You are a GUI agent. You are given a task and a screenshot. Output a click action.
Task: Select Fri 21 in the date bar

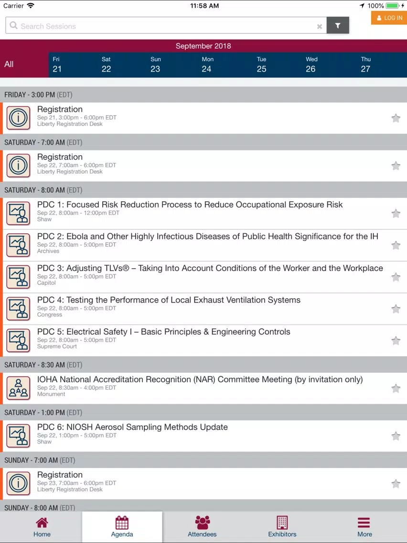(x=57, y=65)
